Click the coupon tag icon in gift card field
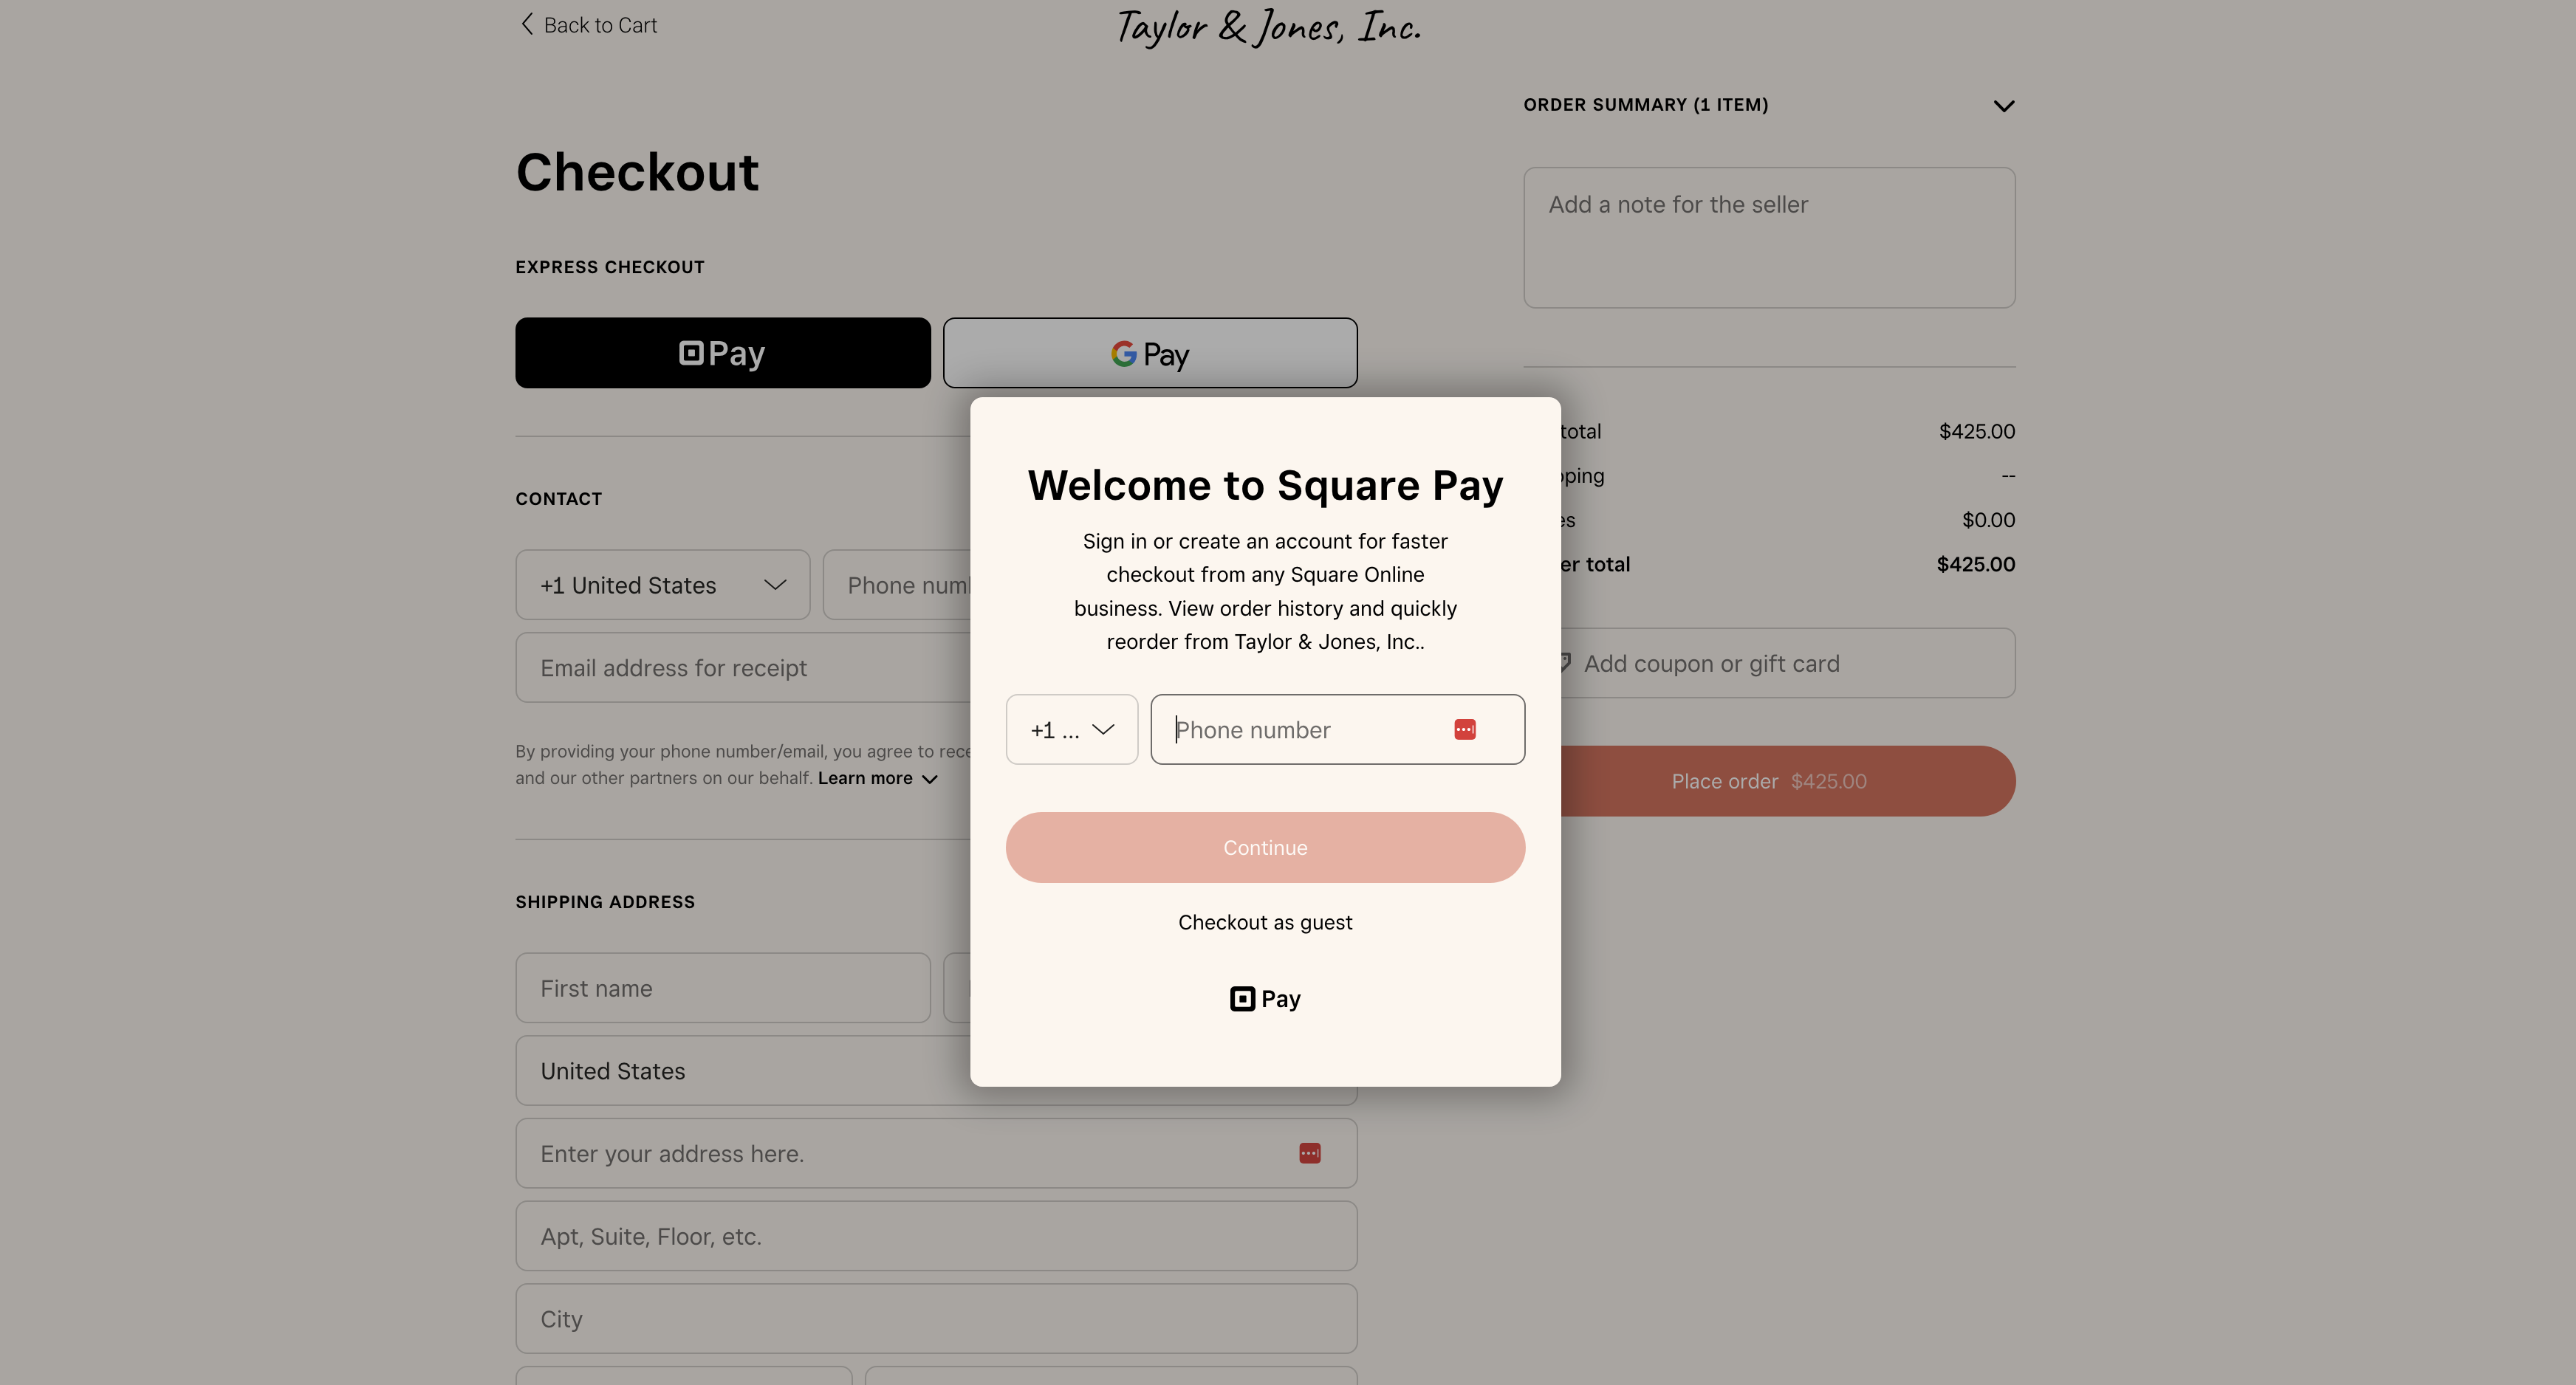Screen dimensions: 2576x1385 coord(1564,662)
